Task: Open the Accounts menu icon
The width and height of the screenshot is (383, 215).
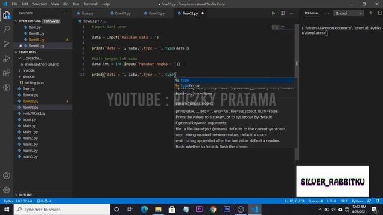Action: tap(7, 176)
